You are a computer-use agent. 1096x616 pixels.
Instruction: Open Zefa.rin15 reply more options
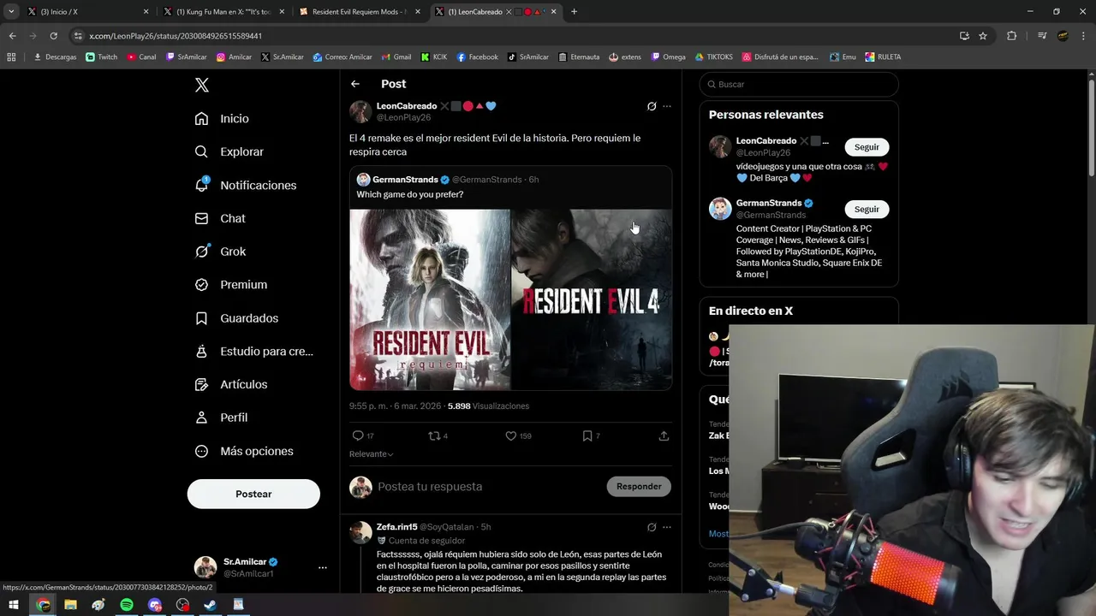pos(667,527)
